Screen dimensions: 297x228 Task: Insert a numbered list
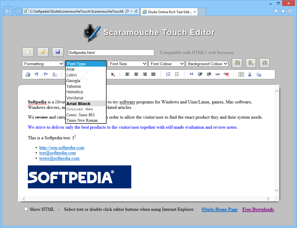(168, 74)
